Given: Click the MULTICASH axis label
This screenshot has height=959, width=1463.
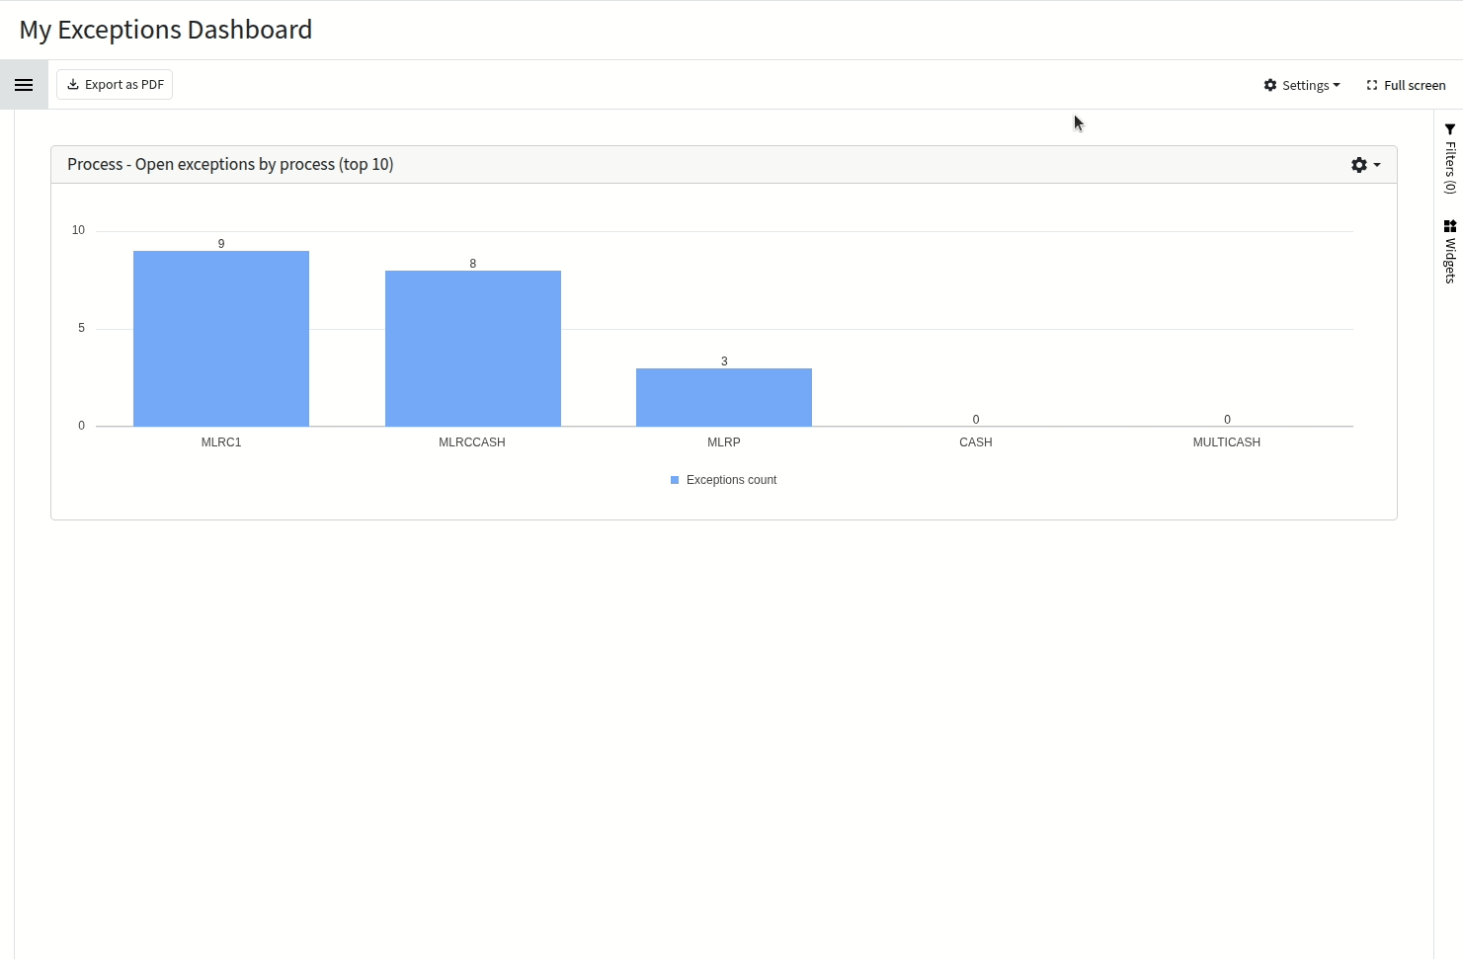Looking at the screenshot, I should tap(1227, 442).
